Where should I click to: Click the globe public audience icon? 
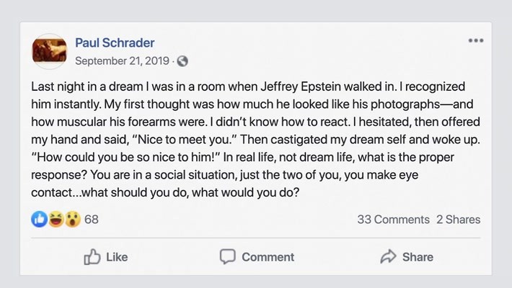[x=182, y=60]
